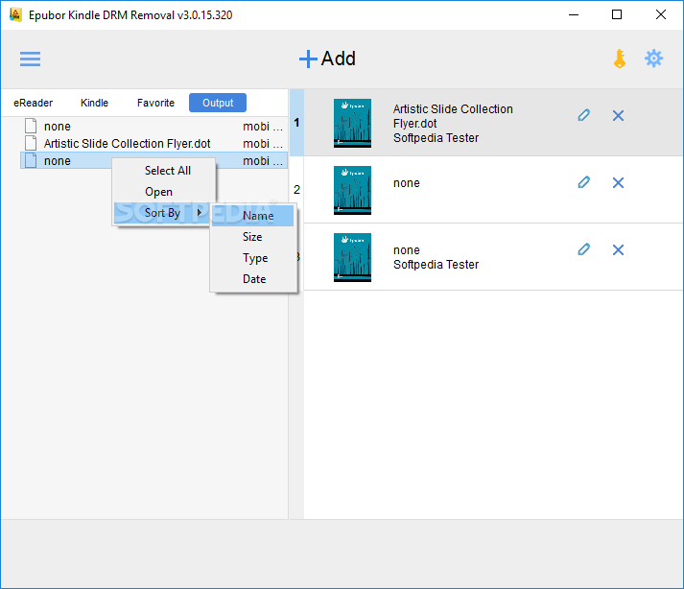Click 'mobi' type of first none file
Image resolution: width=684 pixels, height=589 pixels.
pyautogui.click(x=263, y=127)
